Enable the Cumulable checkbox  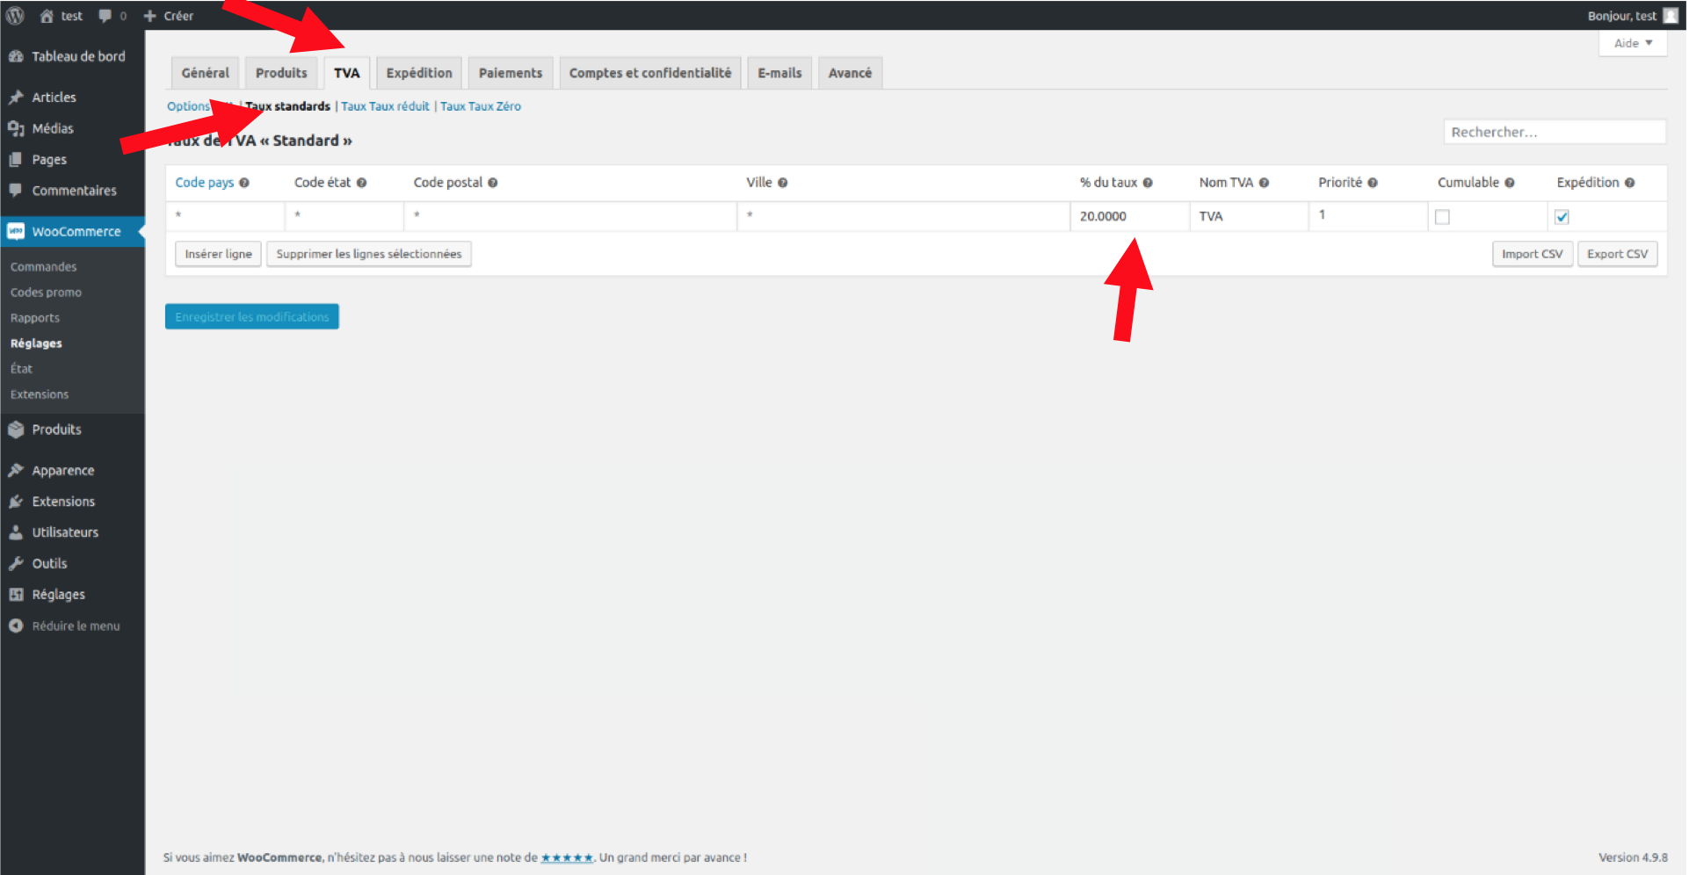[1442, 217]
